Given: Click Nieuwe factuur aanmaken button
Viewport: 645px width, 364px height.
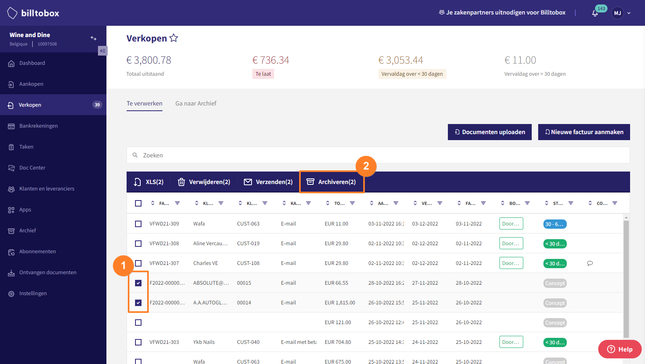Looking at the screenshot, I should pyautogui.click(x=584, y=132).
